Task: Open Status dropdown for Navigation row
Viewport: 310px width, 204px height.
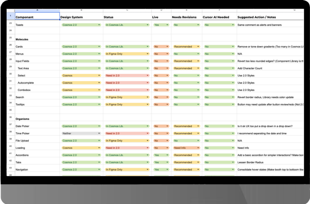Action: 147,169
